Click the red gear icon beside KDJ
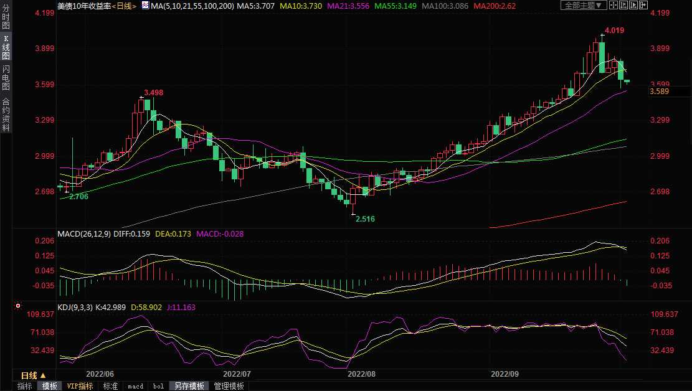Image resolution: width=692 pixels, height=391 pixels. (x=18, y=306)
